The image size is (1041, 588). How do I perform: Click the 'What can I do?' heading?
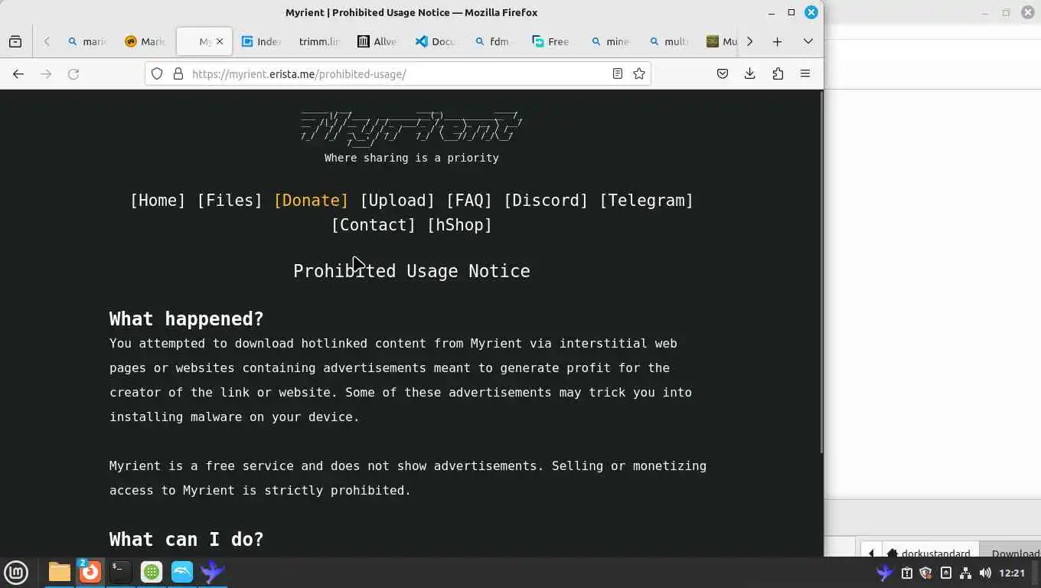(186, 539)
